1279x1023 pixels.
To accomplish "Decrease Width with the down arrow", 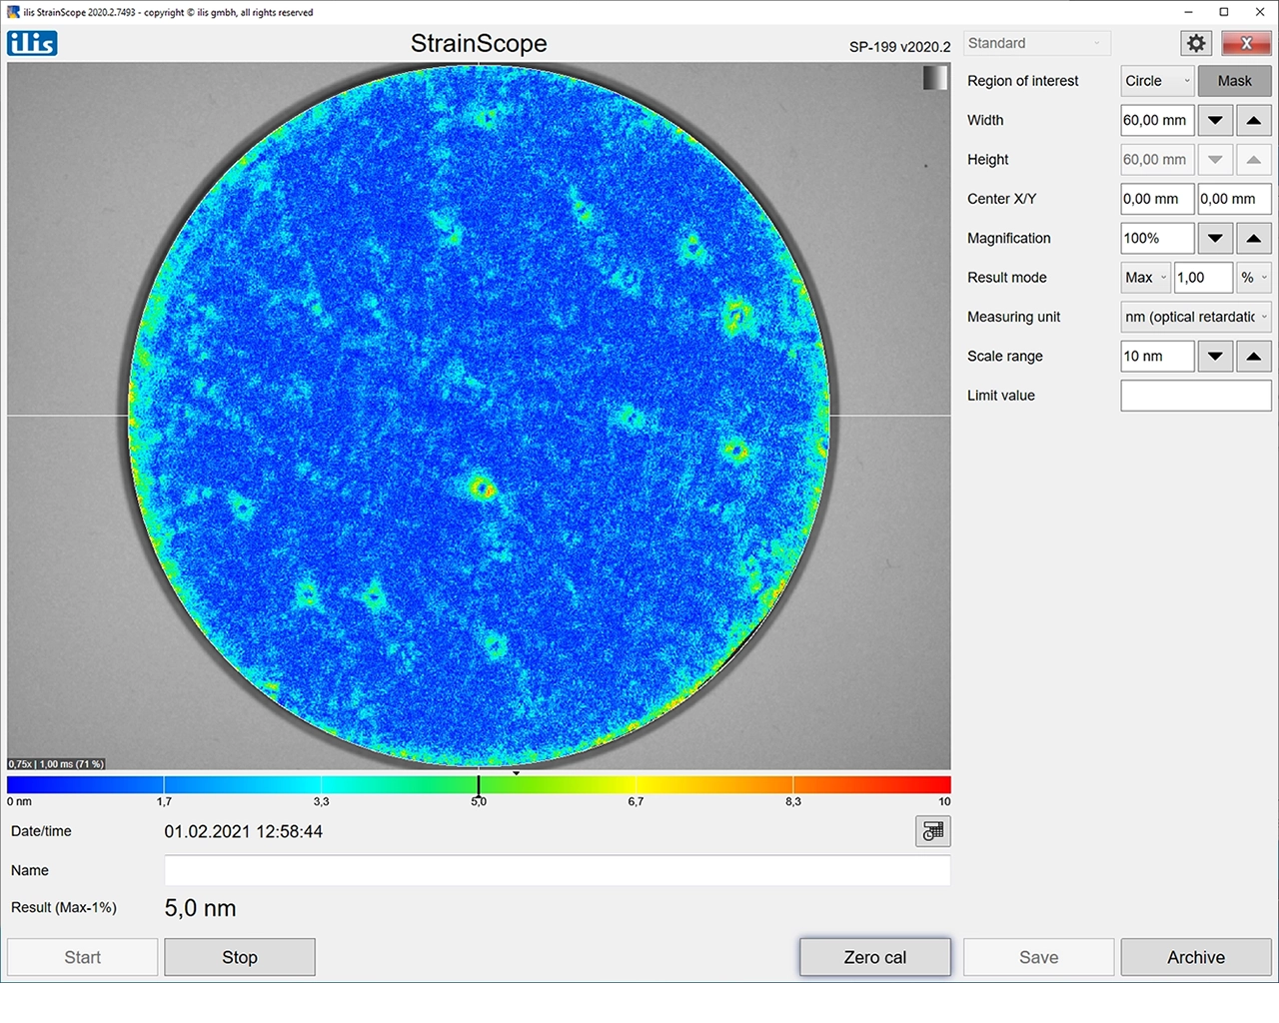I will pyautogui.click(x=1215, y=120).
